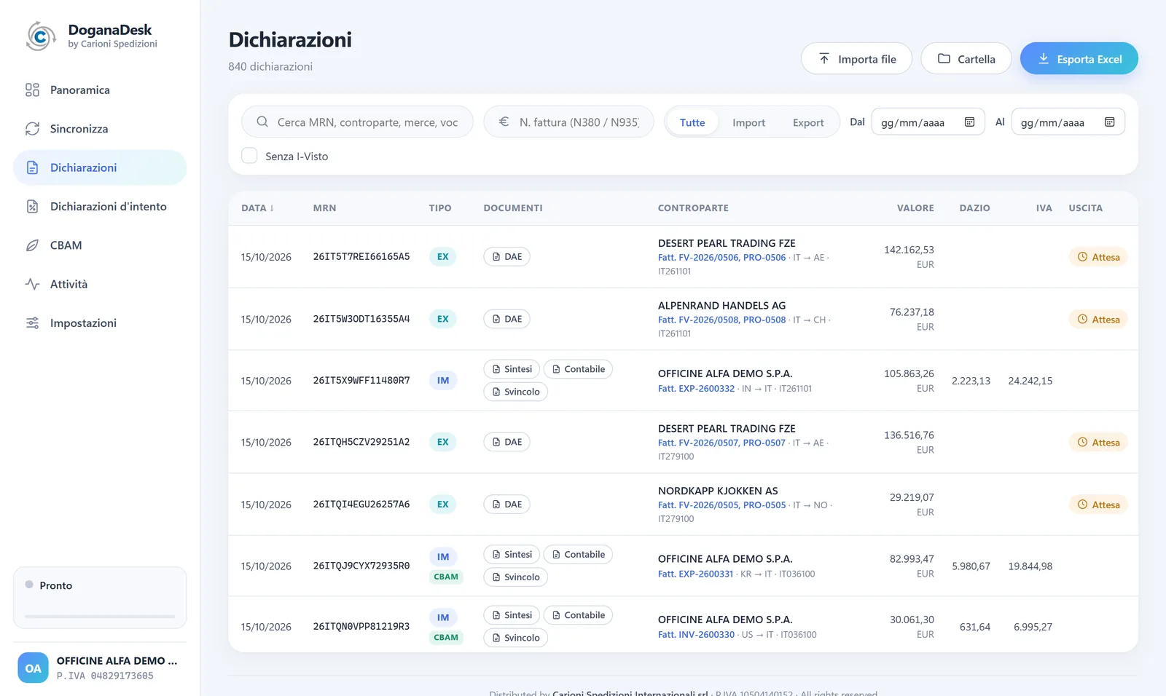The height and width of the screenshot is (696, 1166).
Task: Open Panoramica from the sidebar
Action: click(100, 90)
